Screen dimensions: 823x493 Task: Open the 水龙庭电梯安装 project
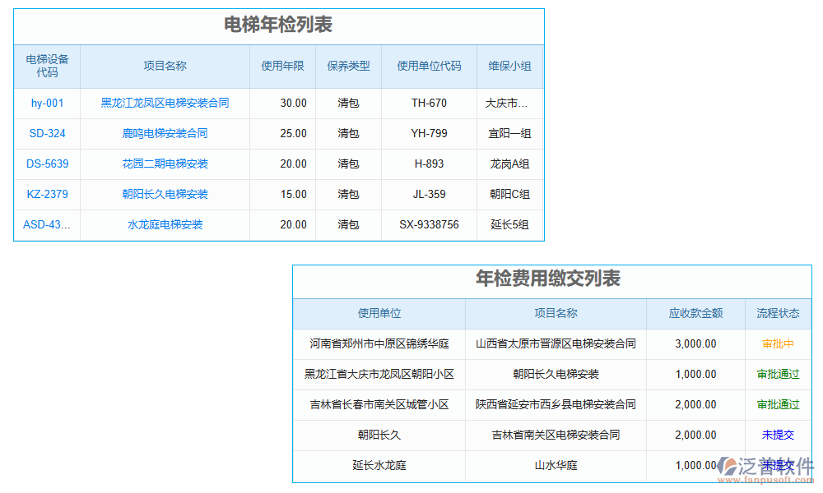tap(165, 224)
